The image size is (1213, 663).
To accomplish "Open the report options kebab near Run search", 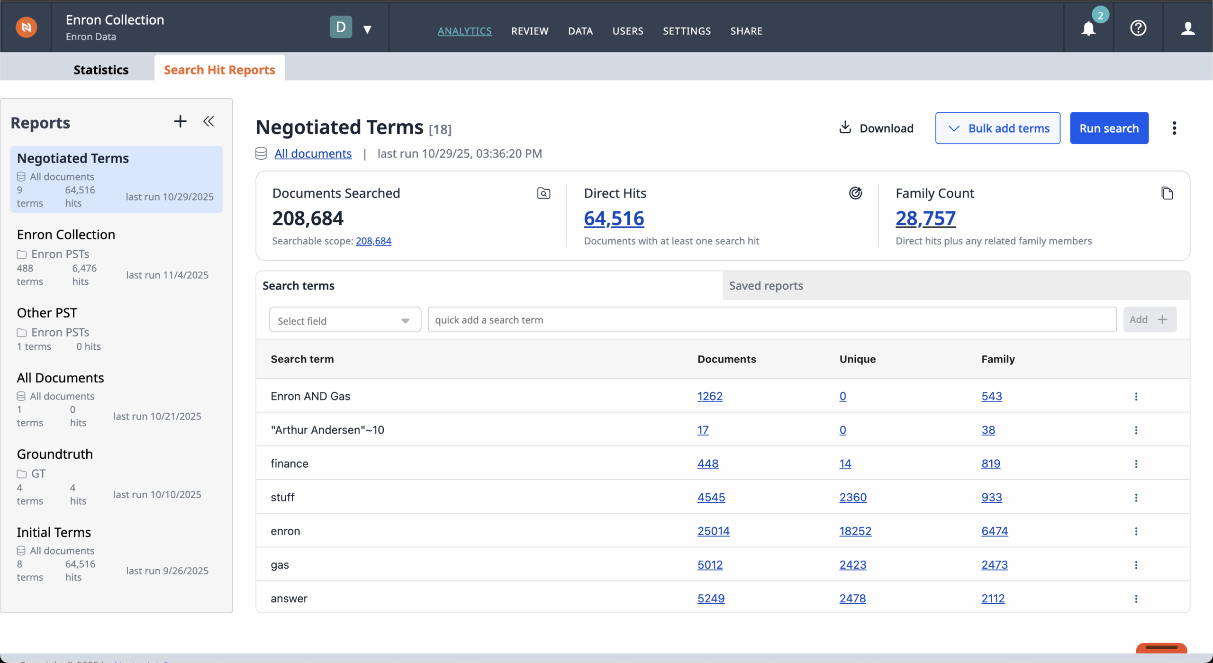I will (1174, 128).
